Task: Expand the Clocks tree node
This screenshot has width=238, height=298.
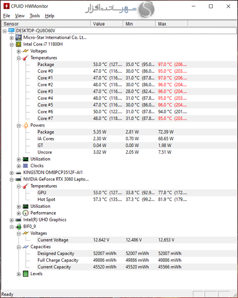Action: (x=19, y=166)
